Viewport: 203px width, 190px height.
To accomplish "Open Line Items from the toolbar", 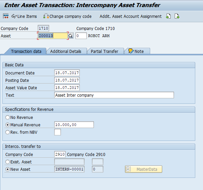I will pos(24,17).
